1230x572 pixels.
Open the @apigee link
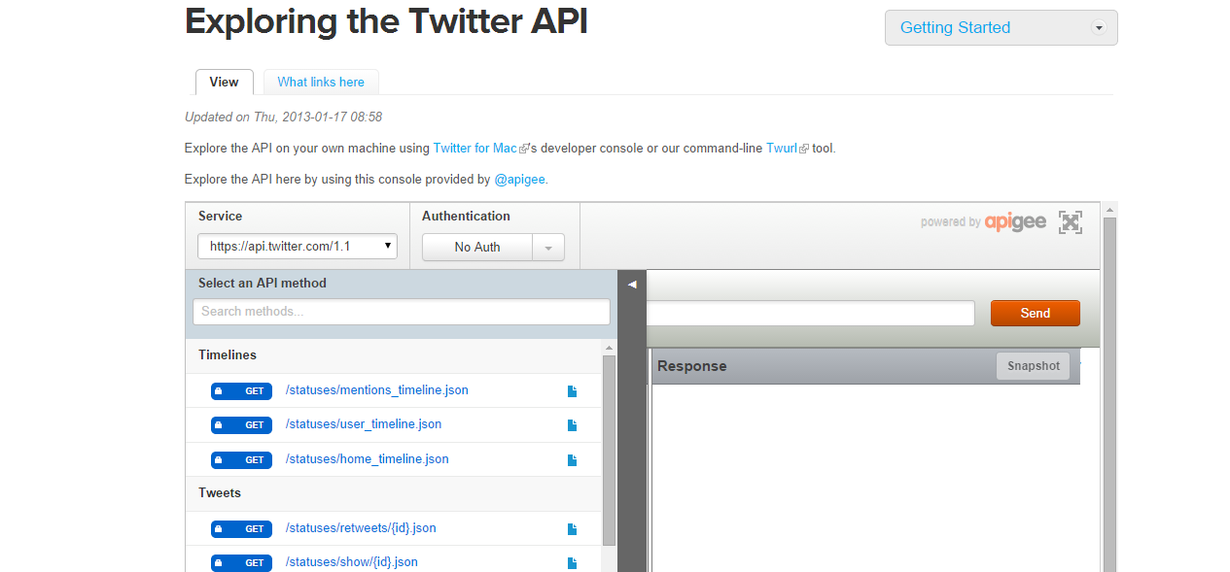click(x=520, y=180)
